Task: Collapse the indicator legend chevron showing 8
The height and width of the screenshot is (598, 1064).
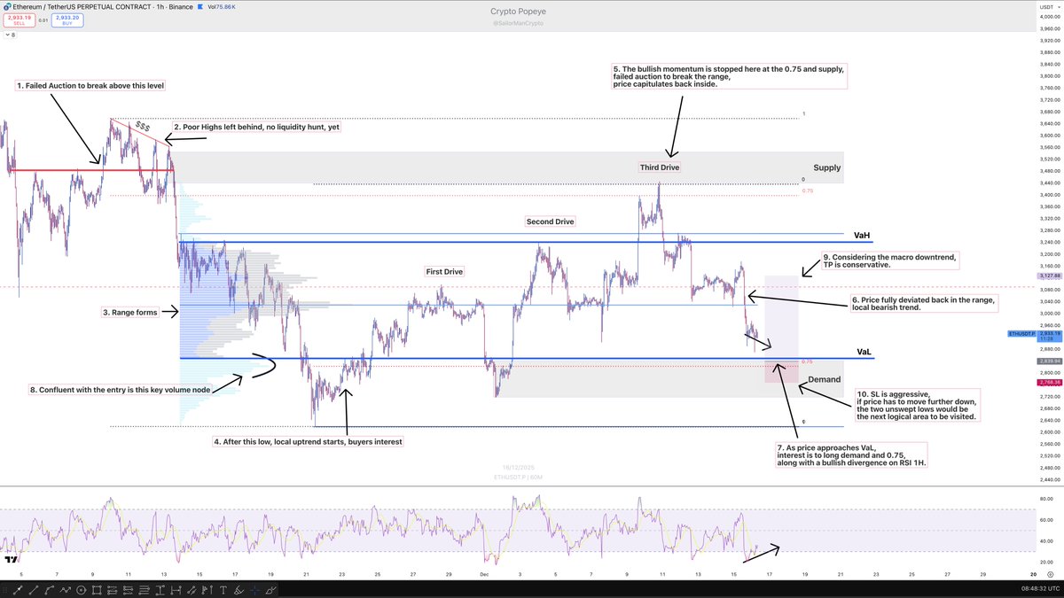Action: pos(9,36)
